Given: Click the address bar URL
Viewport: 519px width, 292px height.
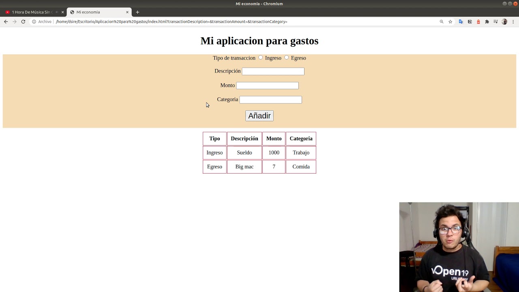Looking at the screenshot, I should pyautogui.click(x=172, y=21).
